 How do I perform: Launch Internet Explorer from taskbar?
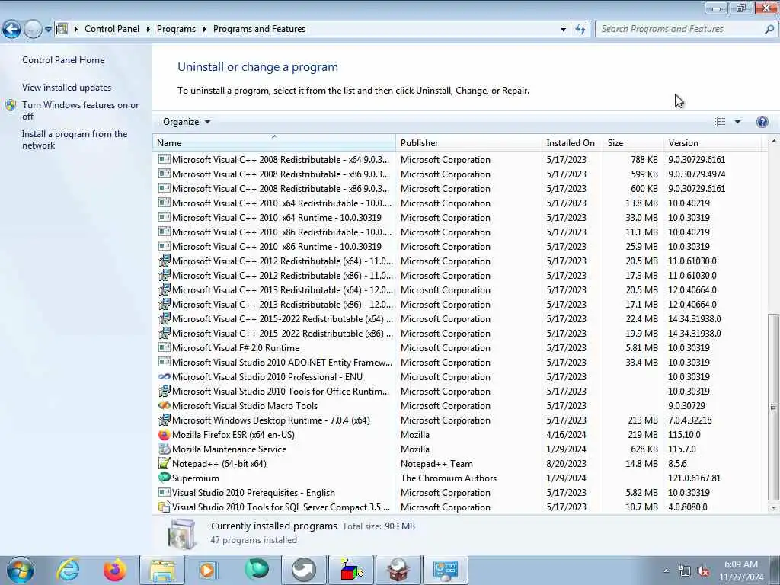click(68, 570)
